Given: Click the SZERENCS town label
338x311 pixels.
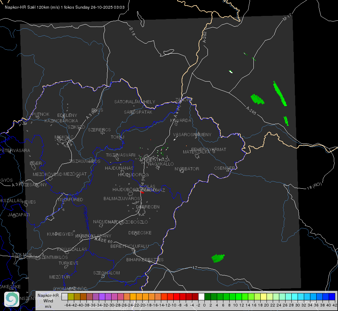Looking at the screenshot, I should pyautogui.click(x=99, y=130).
